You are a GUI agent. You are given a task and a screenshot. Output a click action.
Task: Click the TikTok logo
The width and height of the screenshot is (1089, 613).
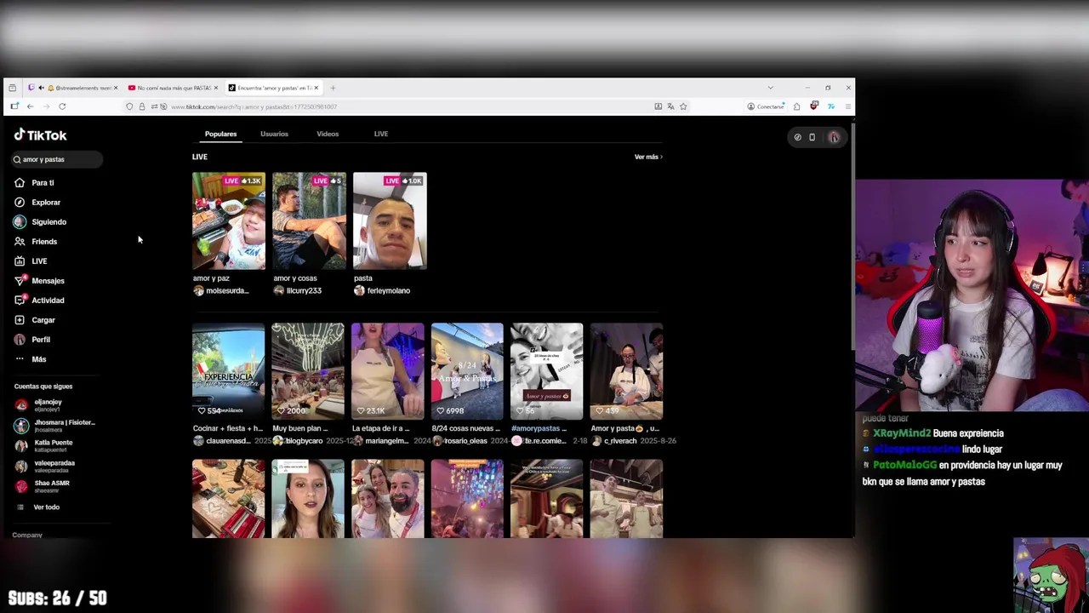40,135
